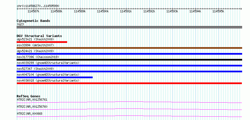The image size is (250, 120).
Task: Open the nsv4039299 (gnomADStructuralVariants) label
Action: click(x=48, y=63)
